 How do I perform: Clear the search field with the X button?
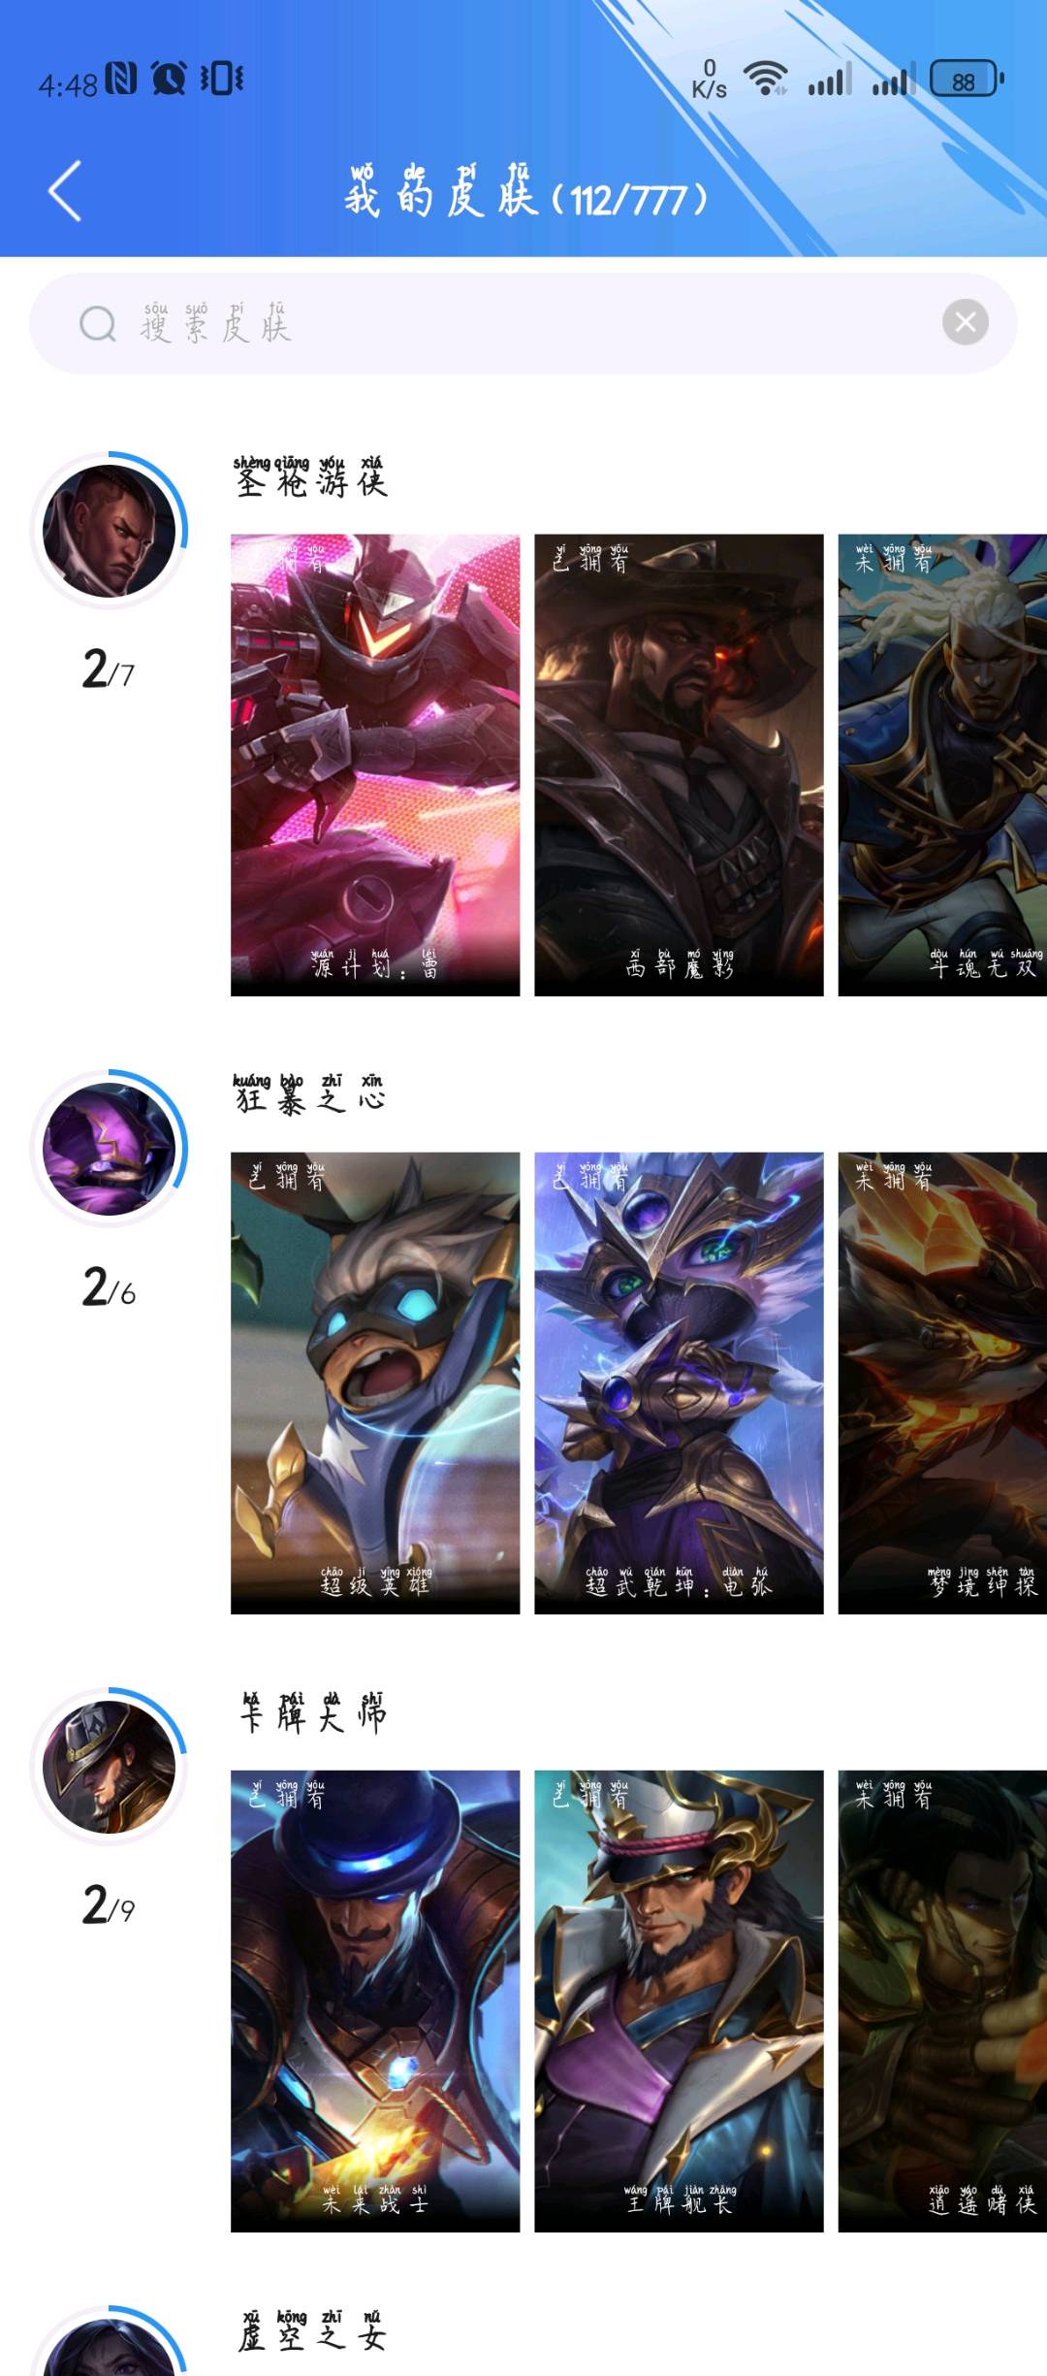click(x=965, y=322)
